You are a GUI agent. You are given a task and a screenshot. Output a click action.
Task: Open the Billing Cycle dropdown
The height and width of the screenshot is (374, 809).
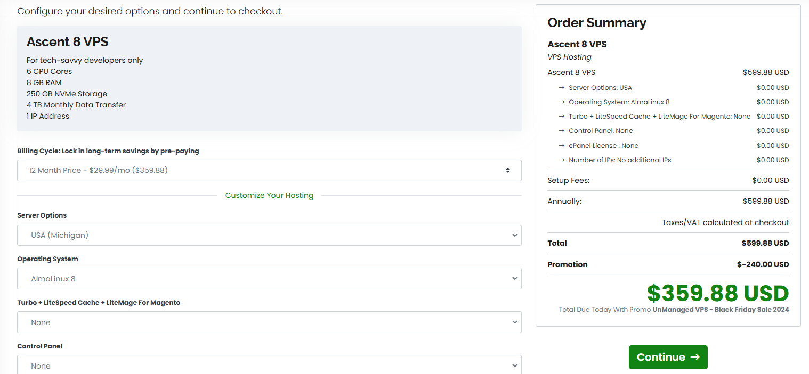coord(269,170)
